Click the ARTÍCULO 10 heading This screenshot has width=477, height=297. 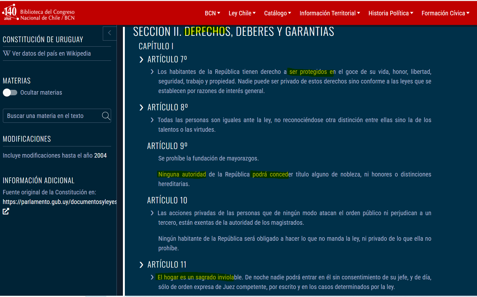(167, 200)
